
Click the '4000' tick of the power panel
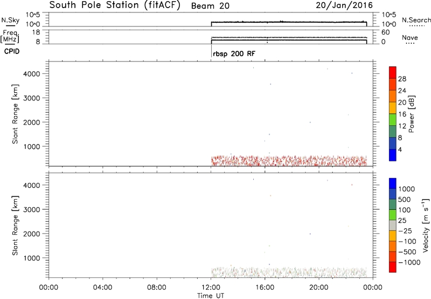(32, 74)
